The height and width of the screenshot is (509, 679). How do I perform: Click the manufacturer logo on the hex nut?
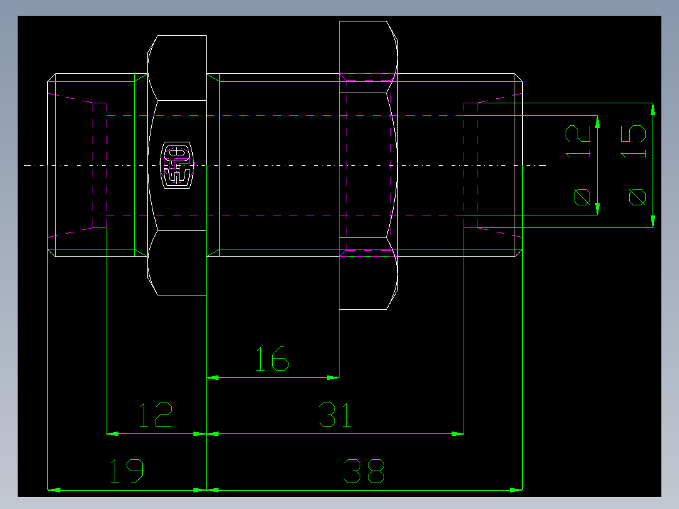pyautogui.click(x=176, y=165)
